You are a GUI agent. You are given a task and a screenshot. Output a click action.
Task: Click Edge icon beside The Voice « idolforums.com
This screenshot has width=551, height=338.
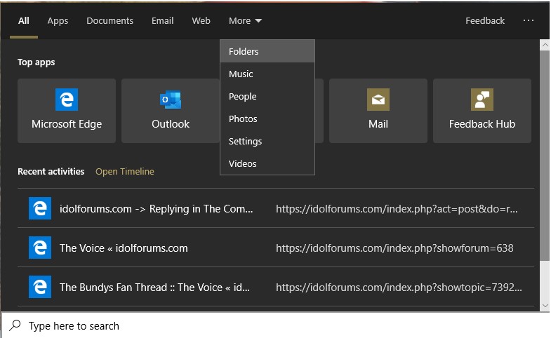(x=40, y=248)
